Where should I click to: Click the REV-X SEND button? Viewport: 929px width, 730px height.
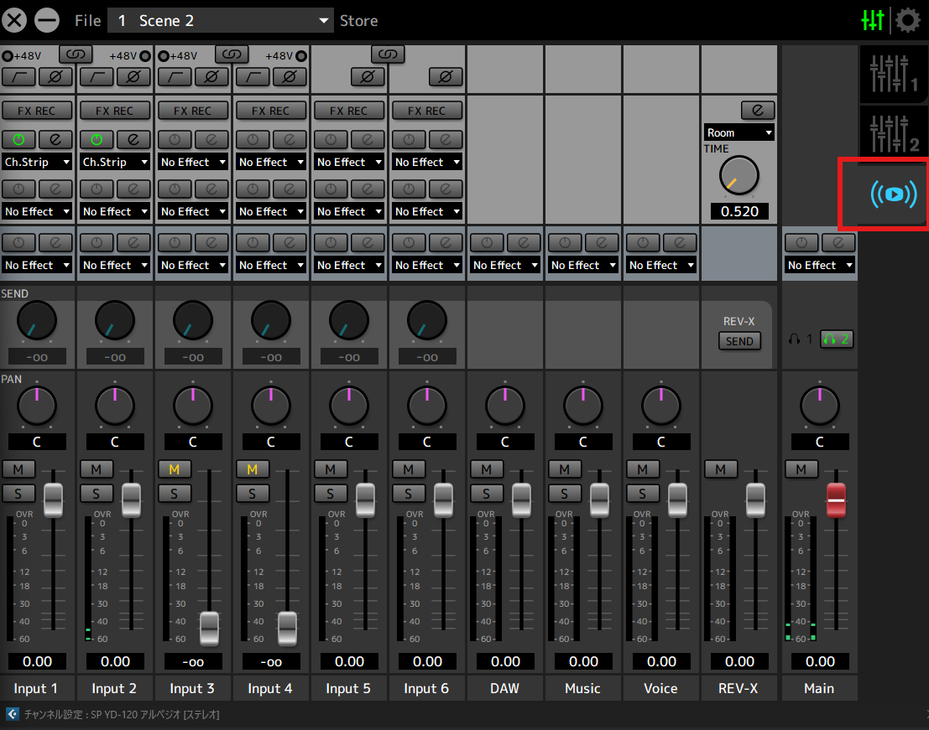pos(739,341)
